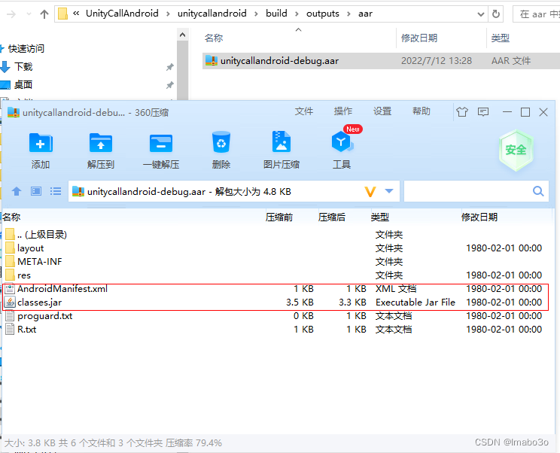Viewport: 560px width, 453px height.
Task: Click the build breadcrumb segment
Action: coord(276,14)
